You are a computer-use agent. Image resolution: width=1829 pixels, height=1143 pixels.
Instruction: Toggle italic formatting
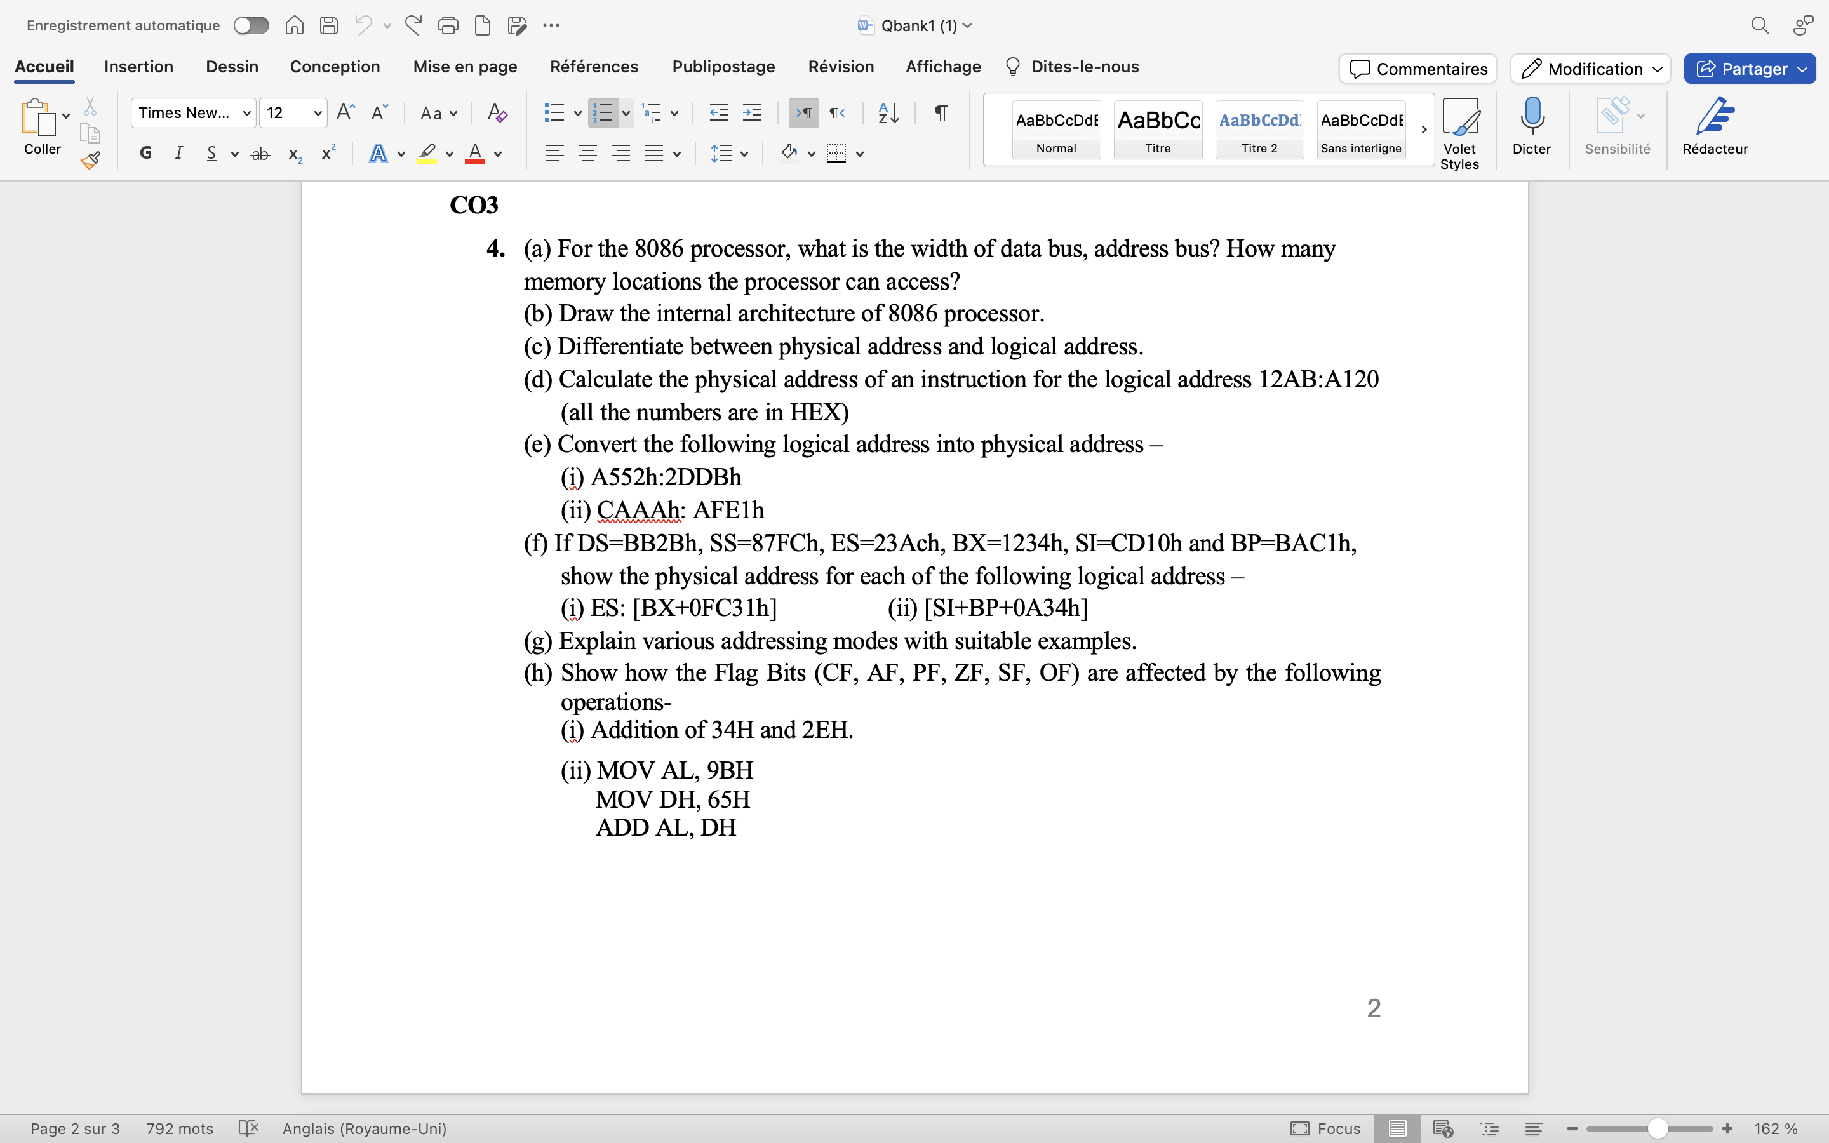coord(178,152)
